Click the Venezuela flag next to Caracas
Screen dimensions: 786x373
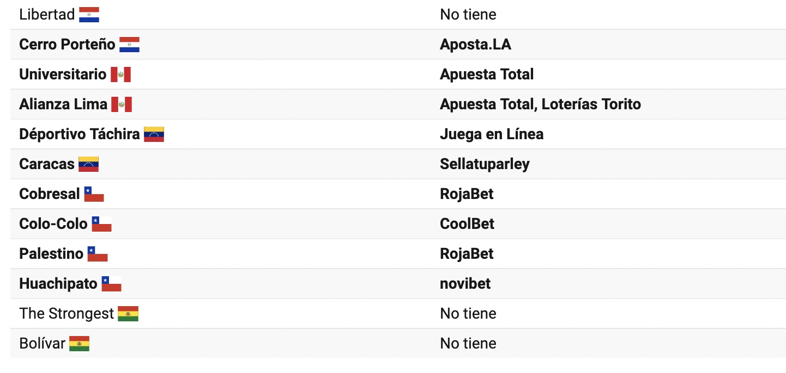point(88,164)
